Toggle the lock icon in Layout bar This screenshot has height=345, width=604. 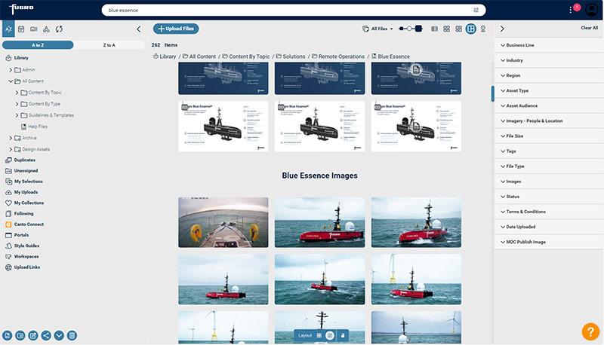pos(343,335)
